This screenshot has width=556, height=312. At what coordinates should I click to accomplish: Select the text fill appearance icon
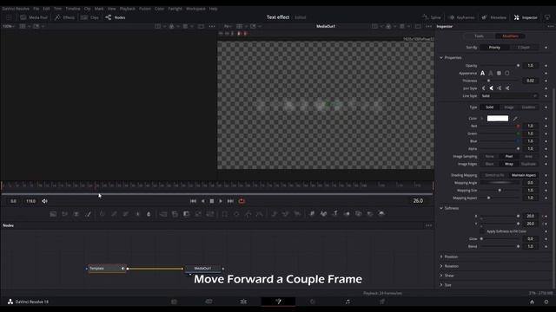click(x=483, y=73)
